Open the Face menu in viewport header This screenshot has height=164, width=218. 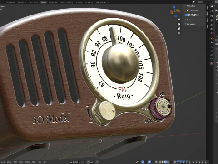[x=40, y=162]
